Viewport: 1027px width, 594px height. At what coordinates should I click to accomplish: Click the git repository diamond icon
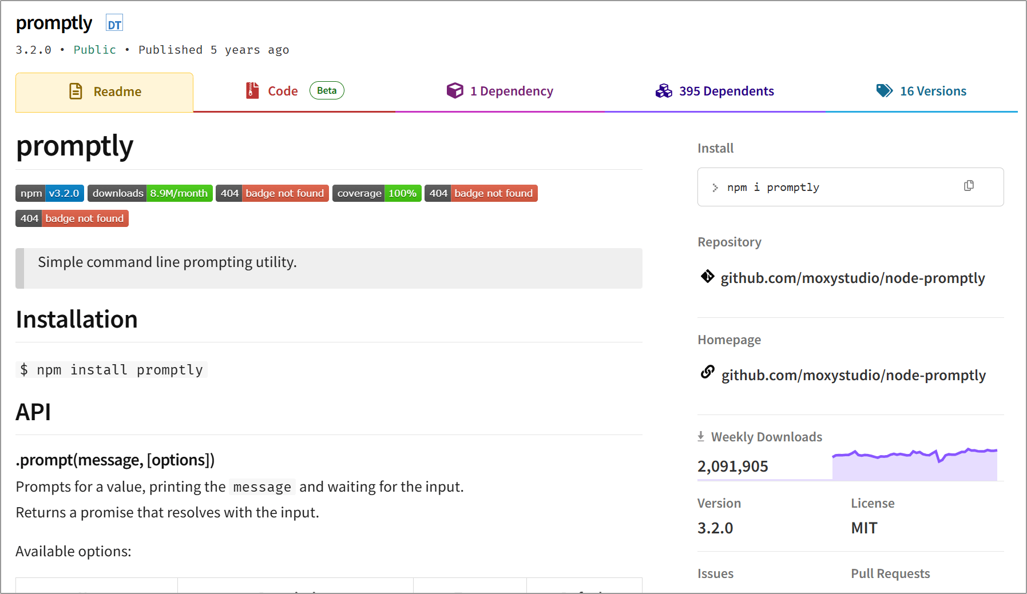tap(707, 277)
